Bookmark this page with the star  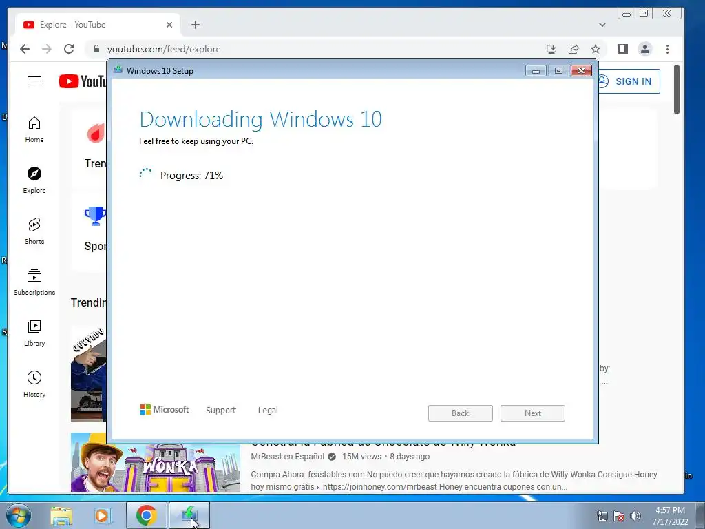pos(596,49)
